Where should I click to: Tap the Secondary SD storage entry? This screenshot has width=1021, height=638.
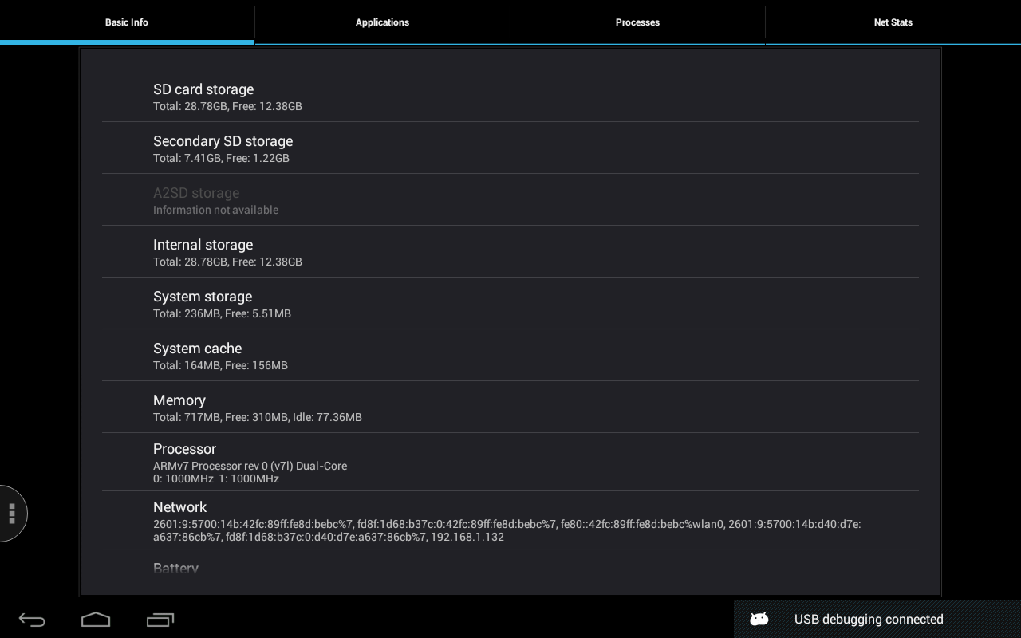click(510, 148)
